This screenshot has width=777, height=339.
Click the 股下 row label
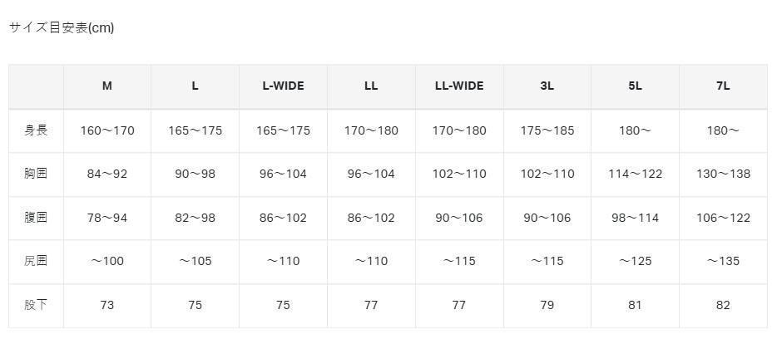pyautogui.click(x=36, y=305)
